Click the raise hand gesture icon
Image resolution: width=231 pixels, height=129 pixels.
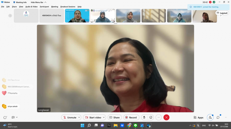pyautogui.click(x=144, y=117)
